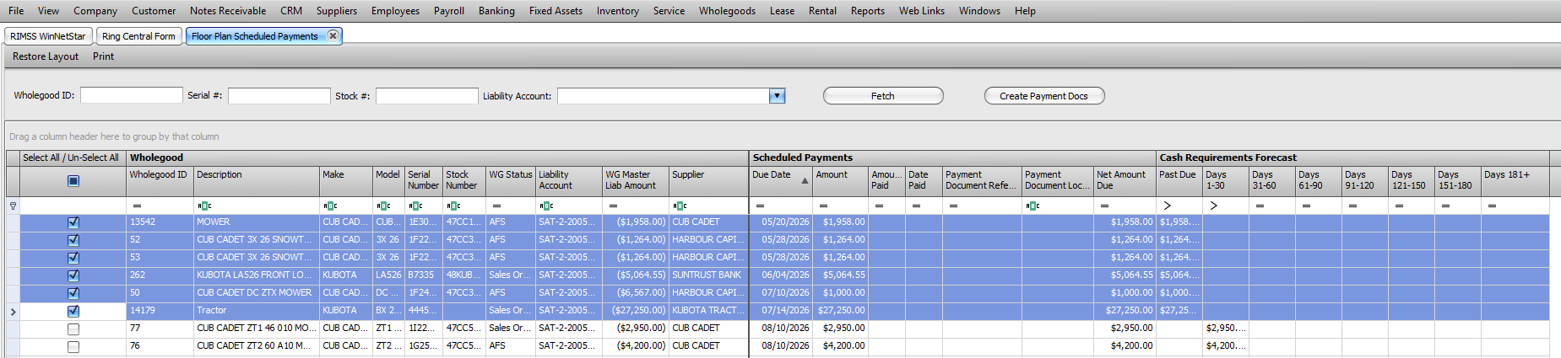Click the equals filter operator under Days 181+
This screenshot has width=1561, height=358.
click(1492, 206)
